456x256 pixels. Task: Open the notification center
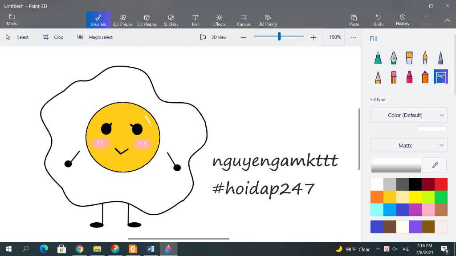(444, 249)
